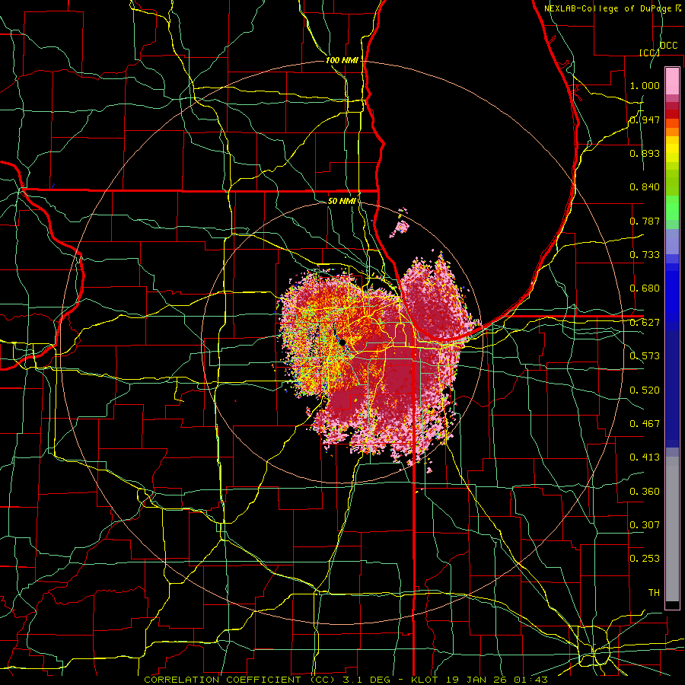Click the Correlation Coefficient caption at bottom
685x685 pixels.
point(346,680)
